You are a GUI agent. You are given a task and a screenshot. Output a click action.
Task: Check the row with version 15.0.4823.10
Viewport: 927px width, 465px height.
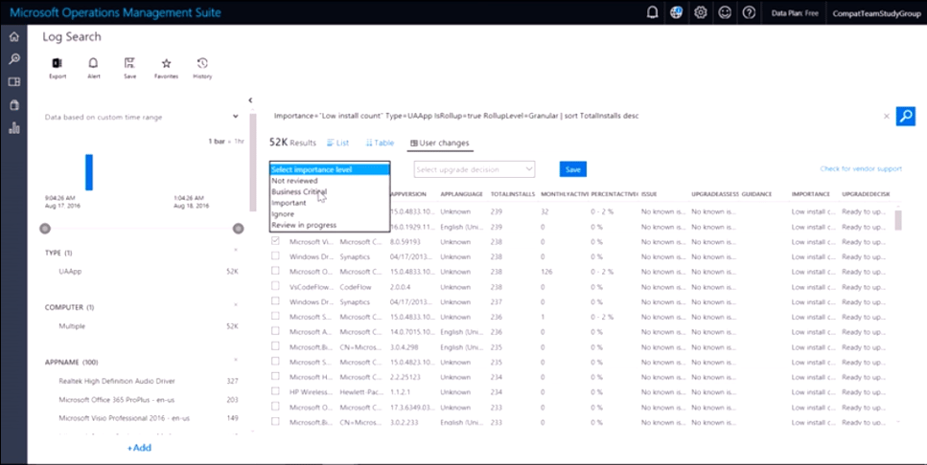pyautogui.click(x=275, y=361)
